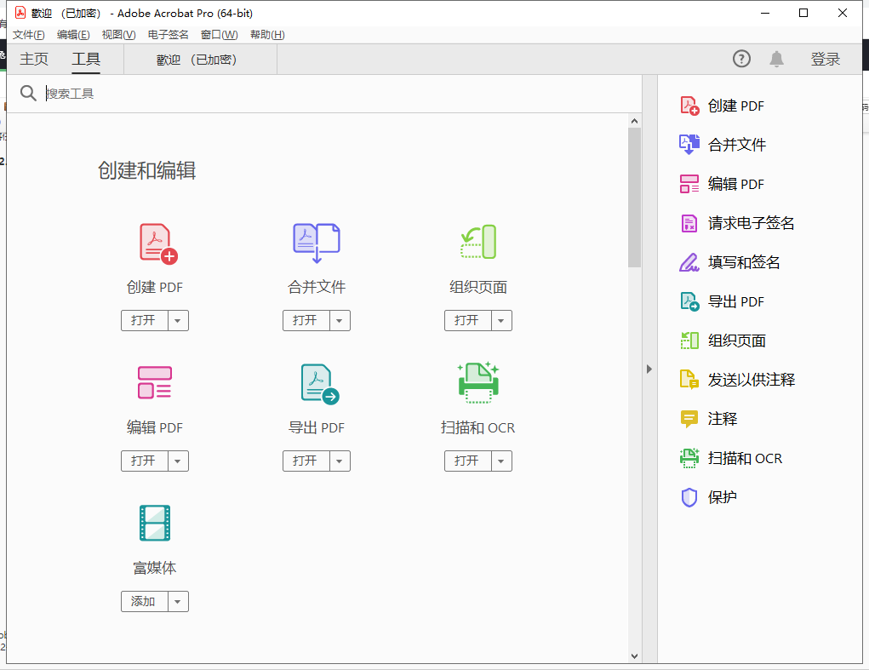Expand dropdown arrow next to 扫描和 OCR 打开

(501, 461)
